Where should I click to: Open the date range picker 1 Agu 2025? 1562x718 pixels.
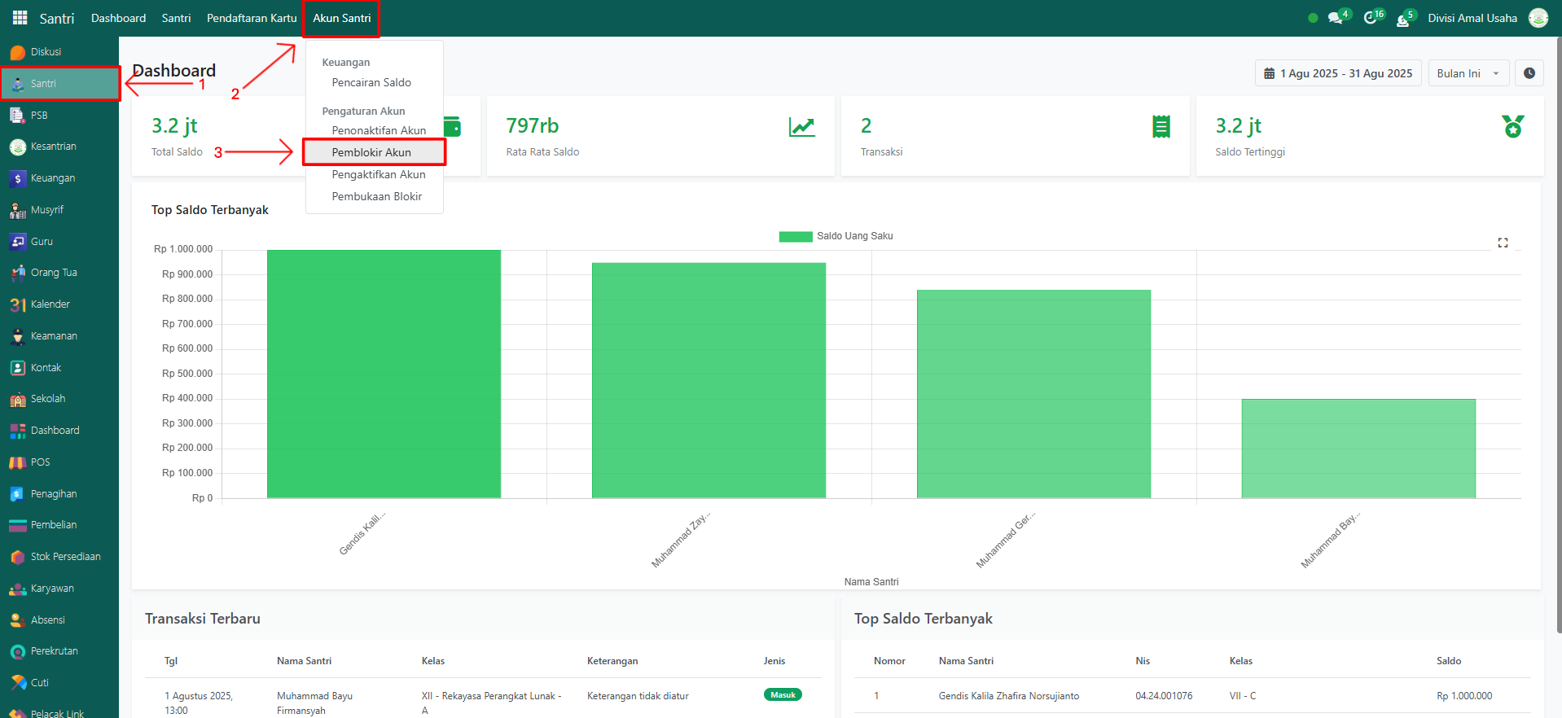tap(1337, 73)
